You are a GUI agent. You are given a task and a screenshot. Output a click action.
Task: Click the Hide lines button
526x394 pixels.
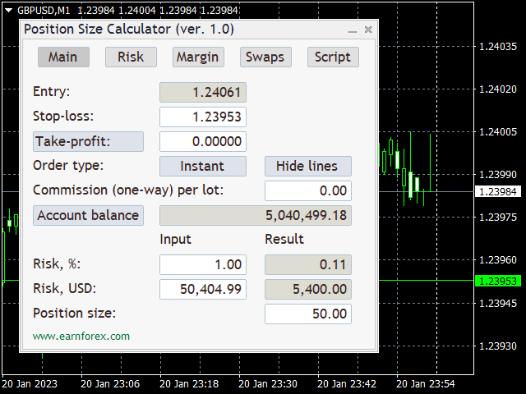(308, 166)
